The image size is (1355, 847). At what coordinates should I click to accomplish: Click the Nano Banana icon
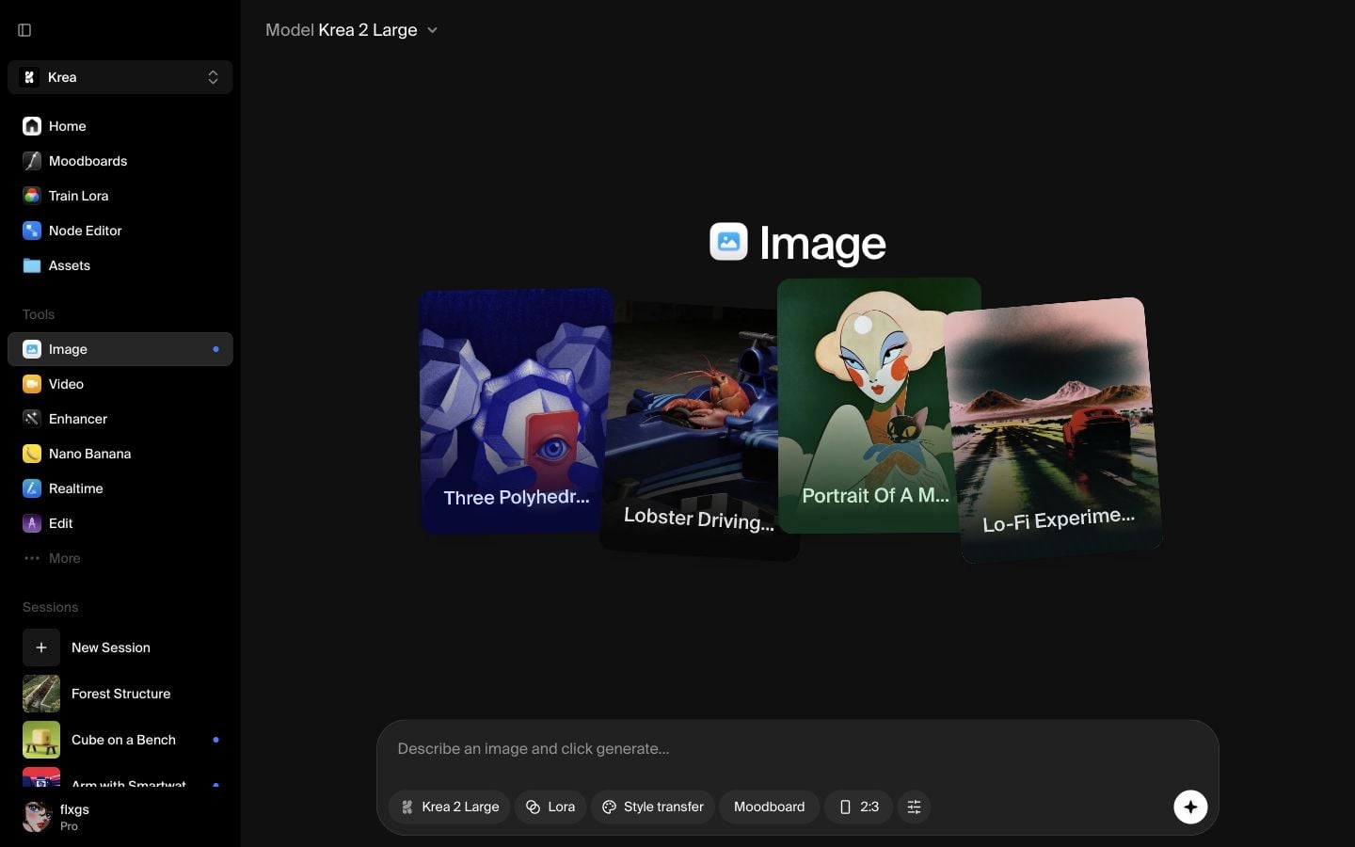coord(32,454)
